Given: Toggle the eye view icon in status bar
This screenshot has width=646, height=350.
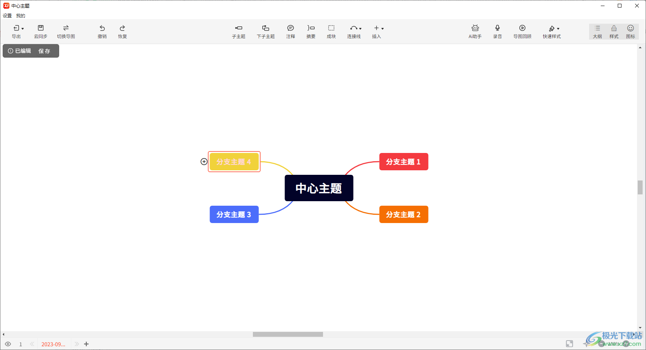Looking at the screenshot, I should [8, 344].
